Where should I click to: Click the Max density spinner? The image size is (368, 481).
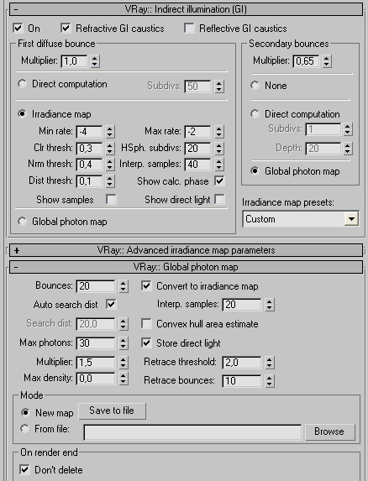pos(123,379)
